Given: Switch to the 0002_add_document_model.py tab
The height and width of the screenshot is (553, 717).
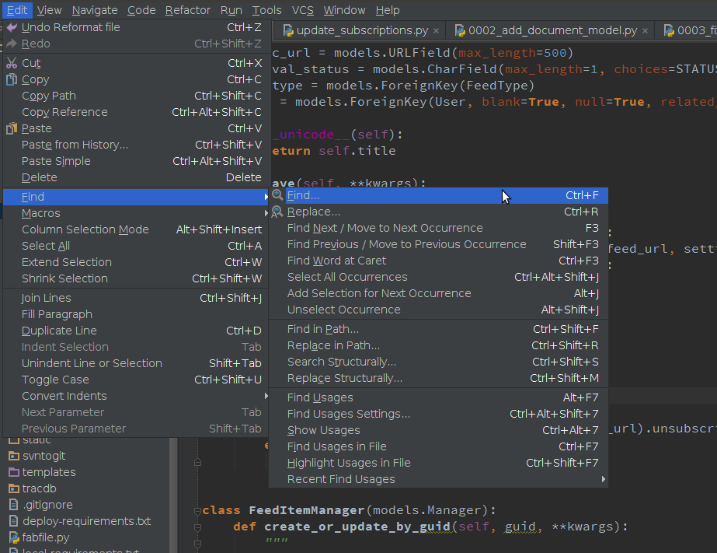Looking at the screenshot, I should coord(549,30).
